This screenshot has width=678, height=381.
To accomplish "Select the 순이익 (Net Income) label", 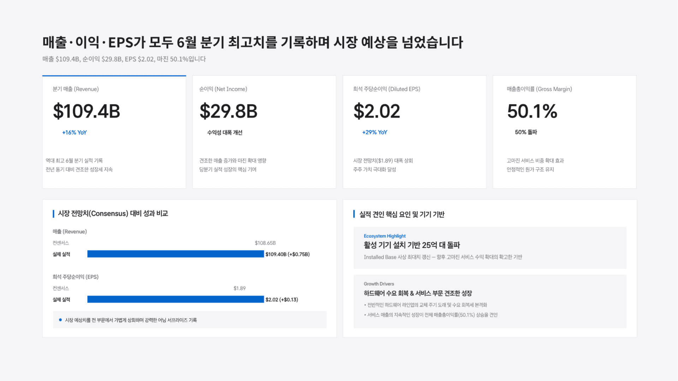I will click(x=223, y=89).
